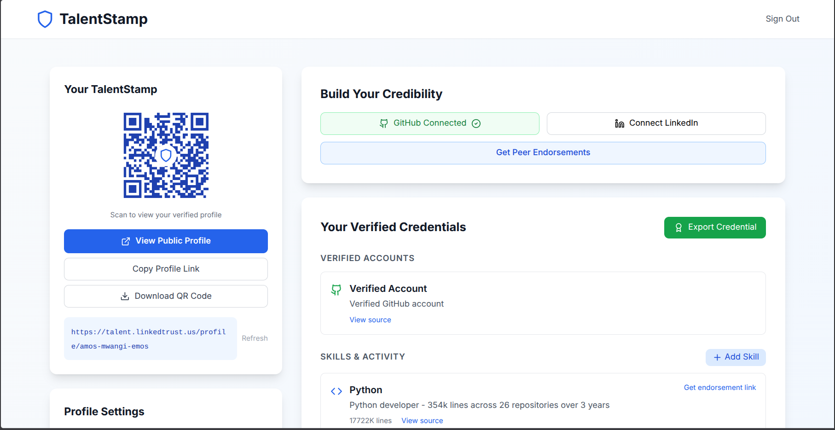The image size is (835, 430).
Task: Sign out of TalentStamp
Action: (782, 19)
